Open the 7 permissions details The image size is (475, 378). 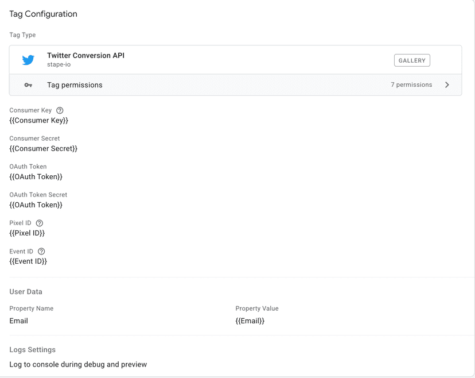click(x=411, y=85)
